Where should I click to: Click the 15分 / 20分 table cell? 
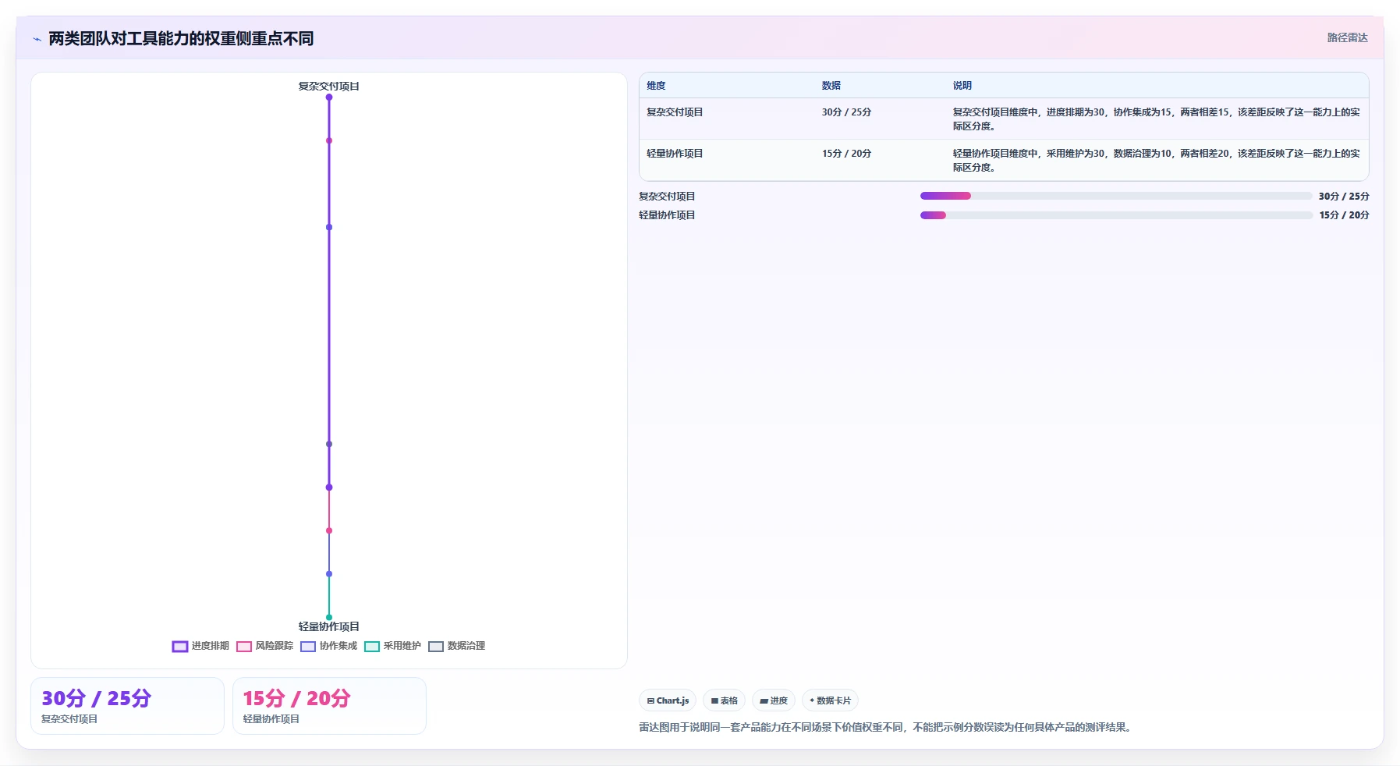point(846,154)
